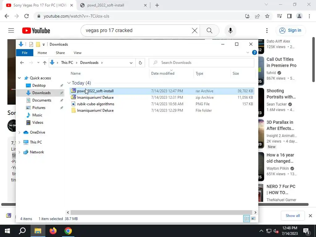Select the Sony Vegas Pro 17 tab
The width and height of the screenshot is (316, 237).
point(40,5)
